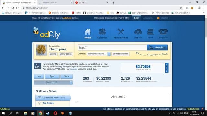This screenshot has height=116, width=207.
Task: Open the Home navigation icon
Action: click(88, 34)
